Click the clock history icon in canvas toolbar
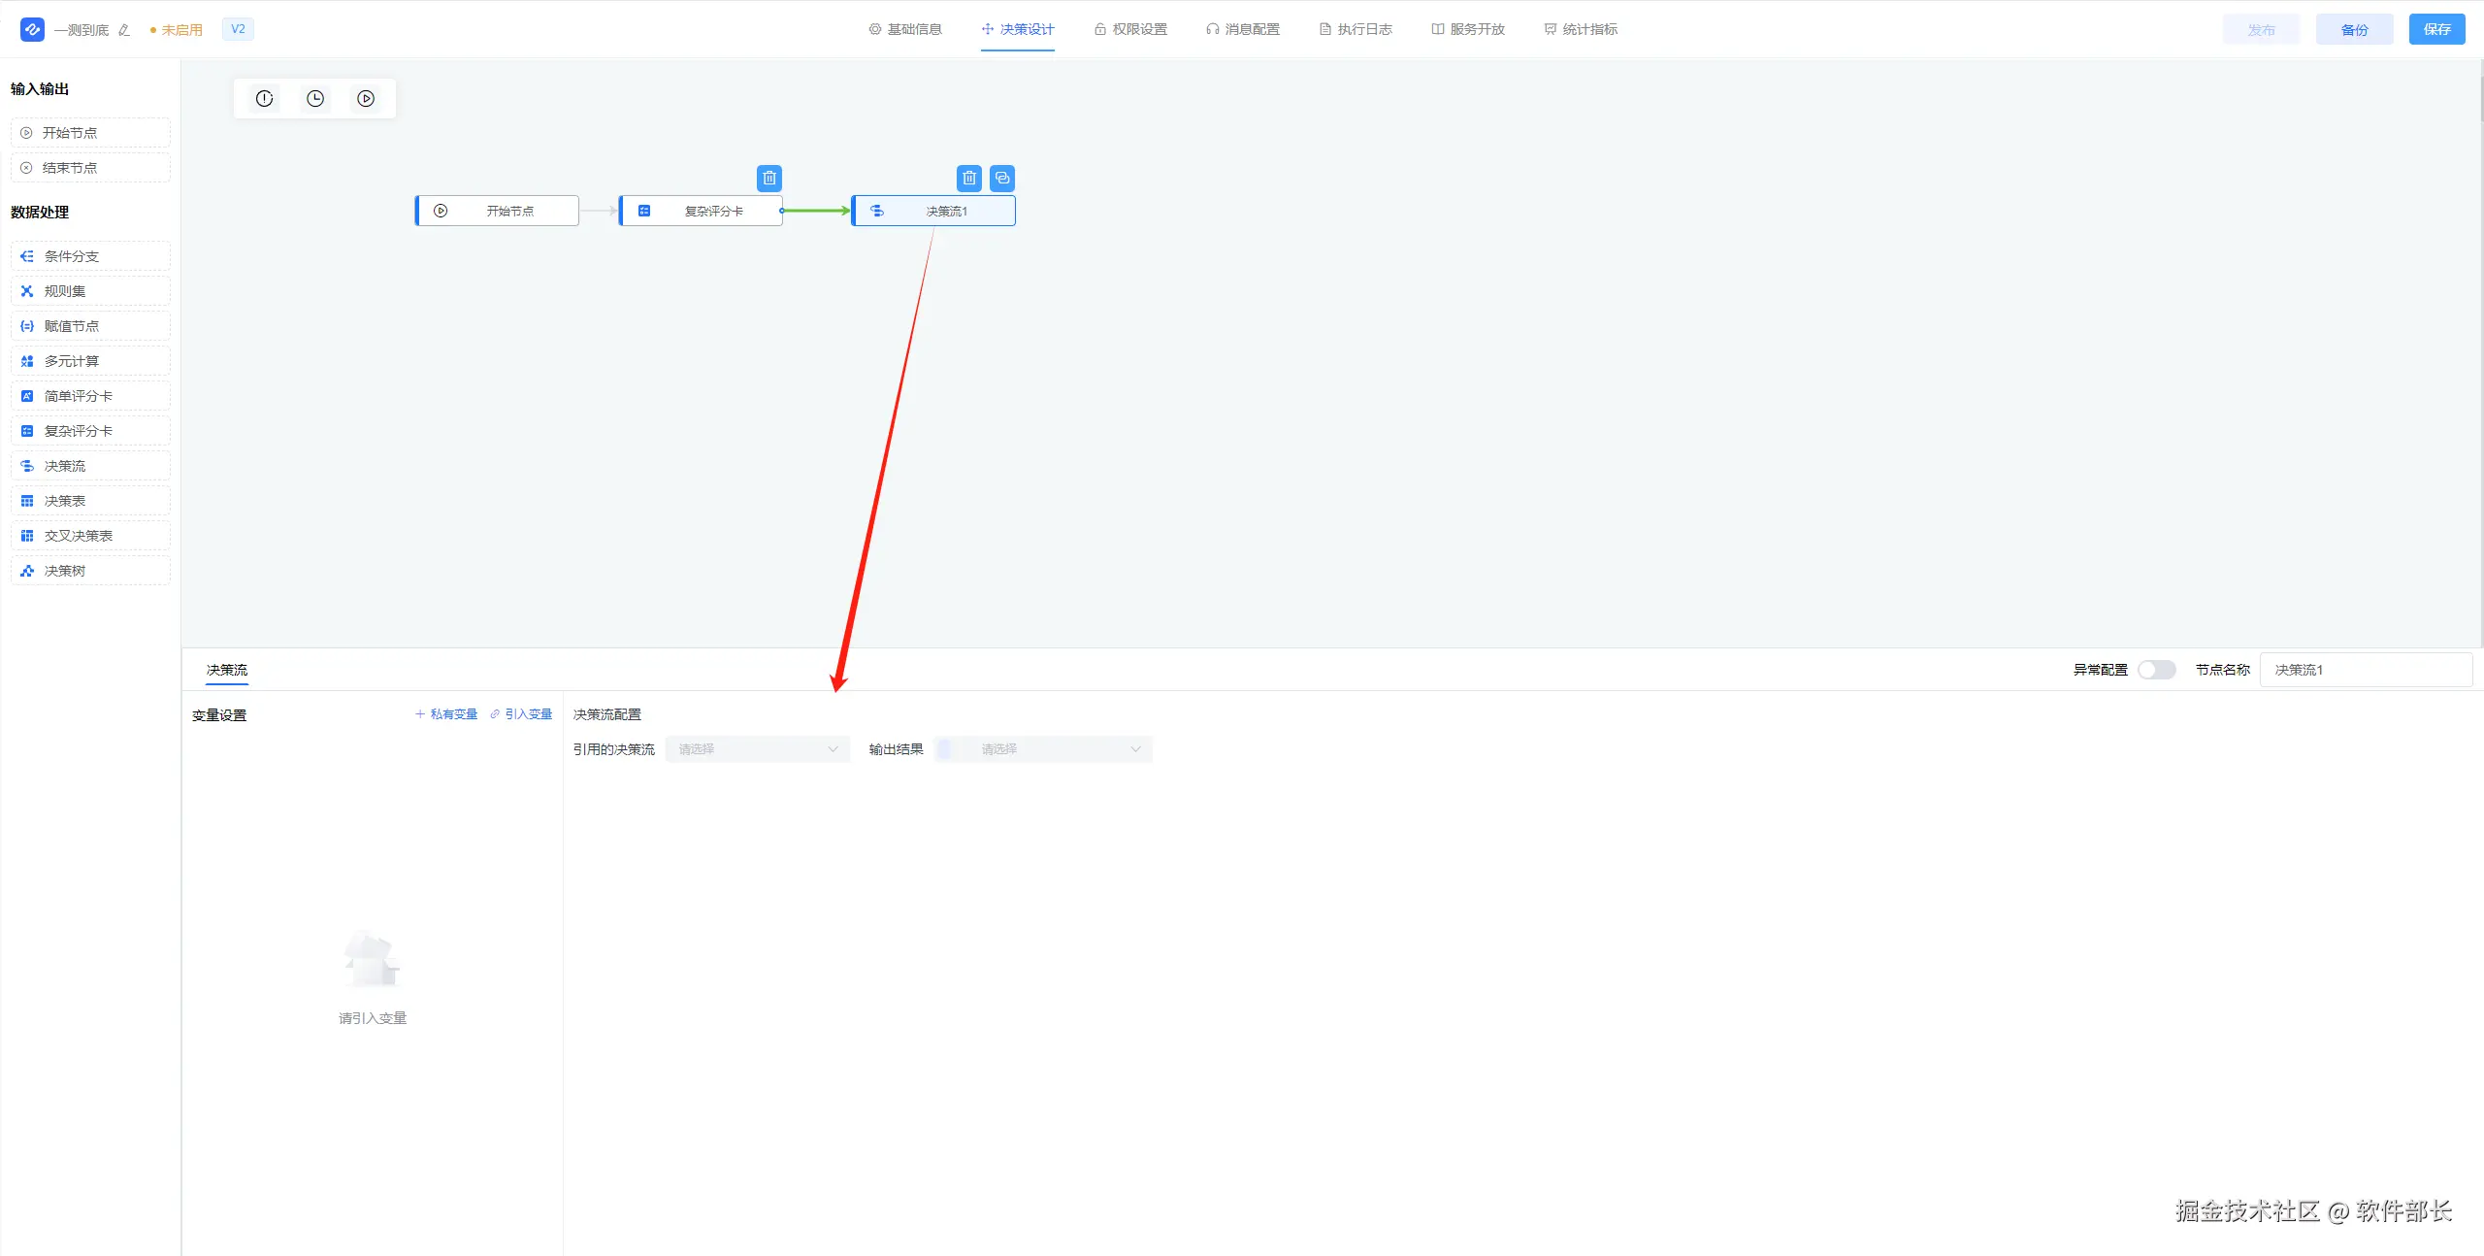This screenshot has width=2484, height=1256. 315,99
